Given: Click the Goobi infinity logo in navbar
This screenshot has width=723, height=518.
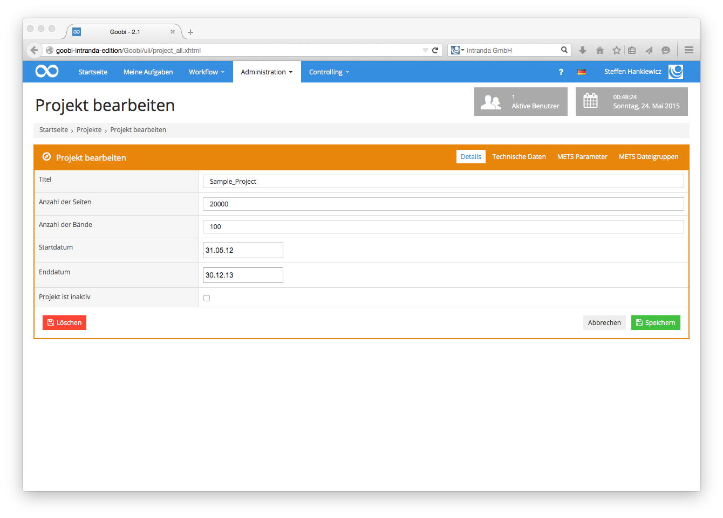Looking at the screenshot, I should pos(47,71).
